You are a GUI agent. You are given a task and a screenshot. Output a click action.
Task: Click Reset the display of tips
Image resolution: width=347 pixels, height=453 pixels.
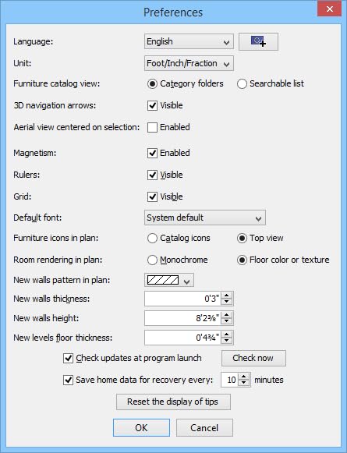(x=173, y=402)
